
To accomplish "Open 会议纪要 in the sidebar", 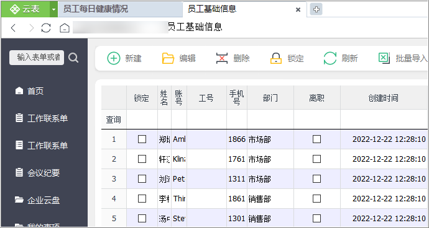I will click(37, 173).
